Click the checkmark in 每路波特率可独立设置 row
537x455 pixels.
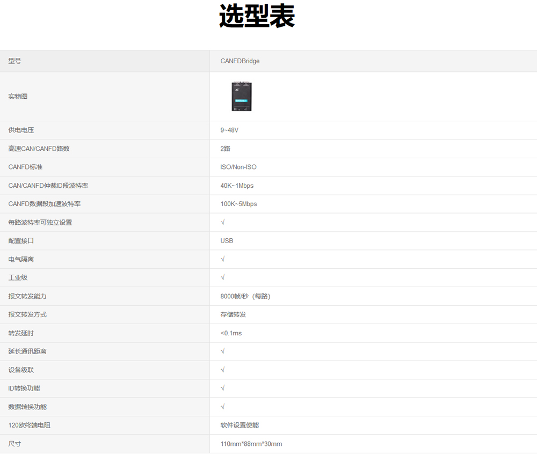[223, 222]
